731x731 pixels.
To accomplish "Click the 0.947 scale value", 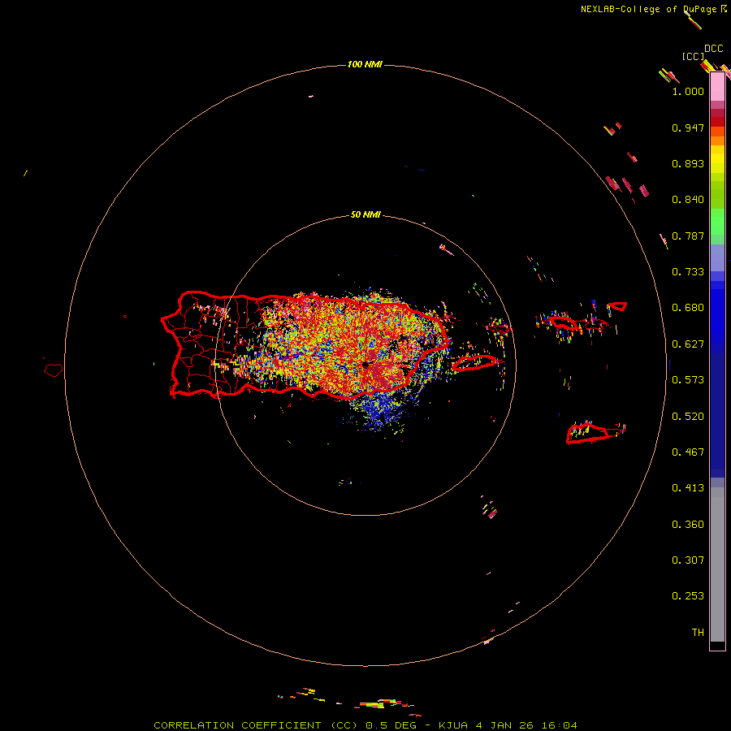I will 688,128.
